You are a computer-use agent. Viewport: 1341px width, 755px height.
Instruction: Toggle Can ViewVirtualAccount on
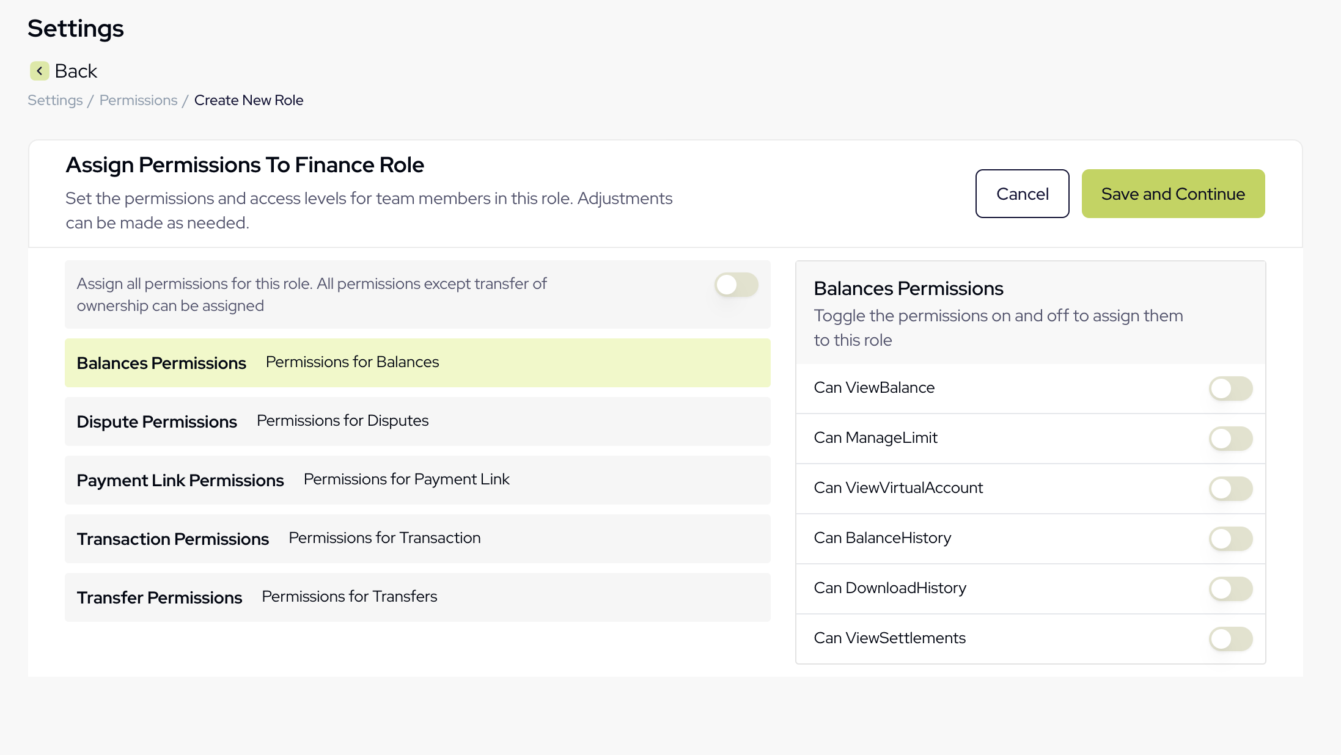tap(1230, 488)
